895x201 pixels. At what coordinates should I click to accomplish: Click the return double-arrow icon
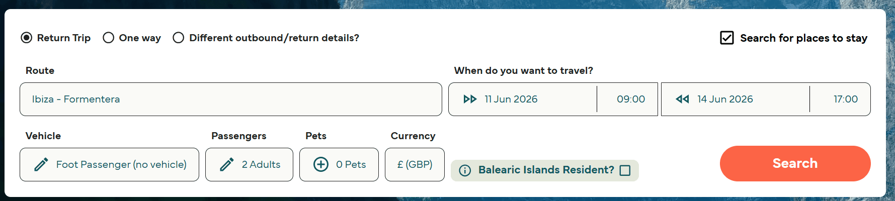point(683,99)
